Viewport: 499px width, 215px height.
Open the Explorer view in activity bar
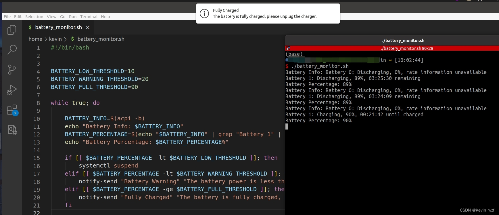click(x=12, y=30)
